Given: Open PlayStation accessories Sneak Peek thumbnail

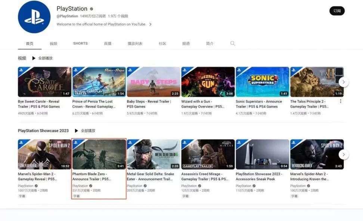Looking at the screenshot, I should point(263,154).
